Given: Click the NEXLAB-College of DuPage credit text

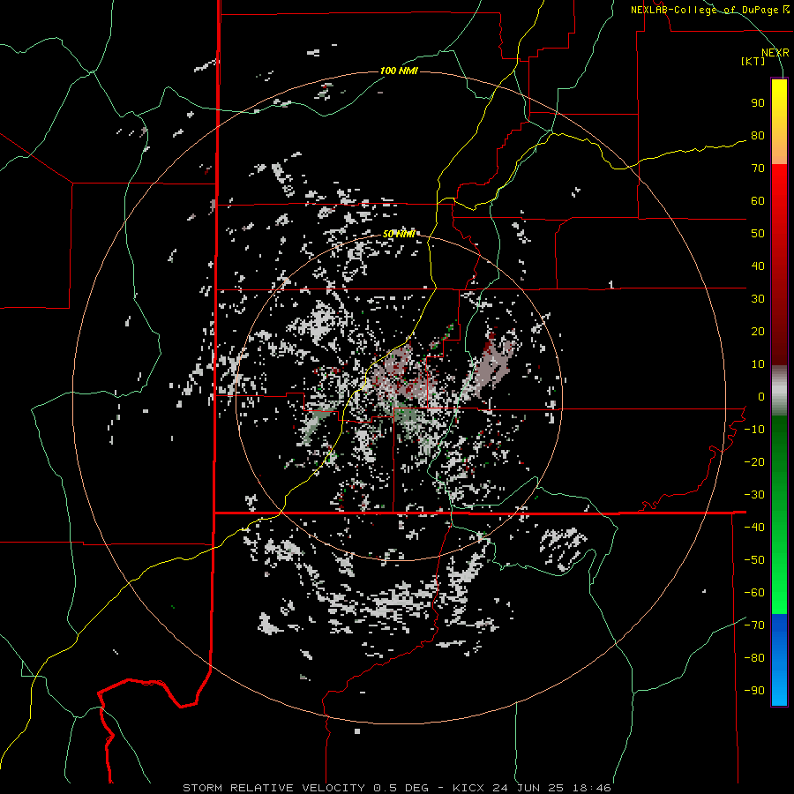Looking at the screenshot, I should (x=704, y=10).
